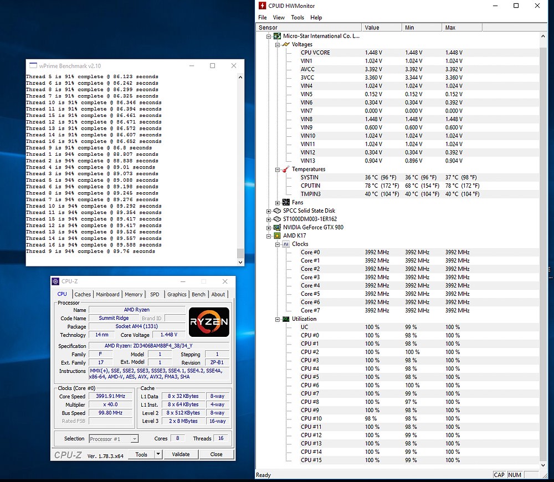
Task: Collapse the Clocks section
Action: [x=278, y=244]
